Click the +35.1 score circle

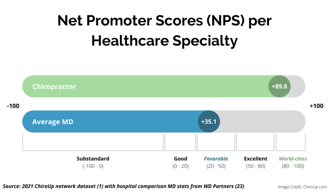pos(209,122)
